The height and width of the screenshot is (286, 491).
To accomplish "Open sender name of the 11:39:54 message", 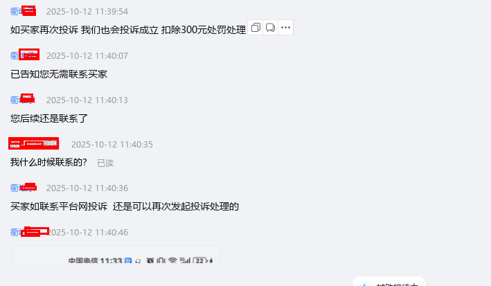I will 23,11.
